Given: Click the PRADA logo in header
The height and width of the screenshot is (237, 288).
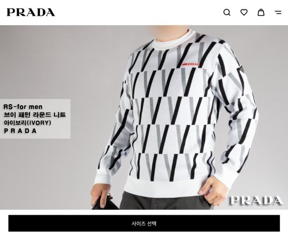Looking at the screenshot, I should (31, 12).
